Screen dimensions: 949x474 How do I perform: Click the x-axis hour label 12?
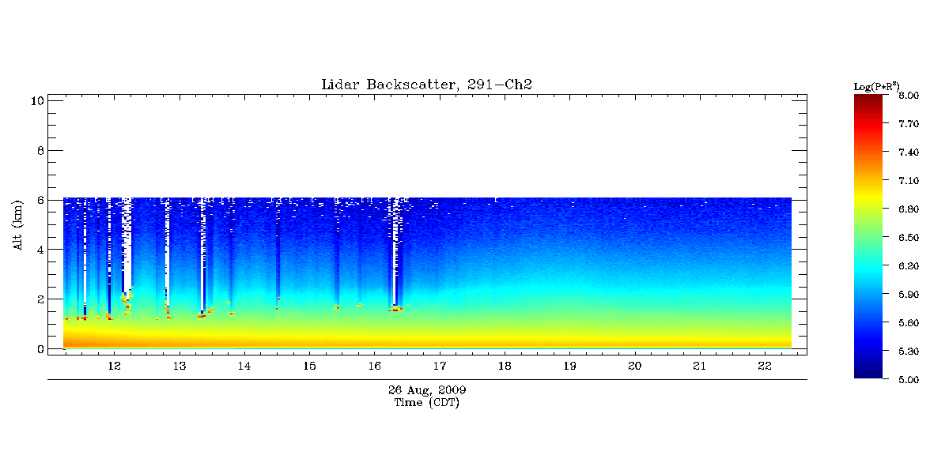click(114, 367)
